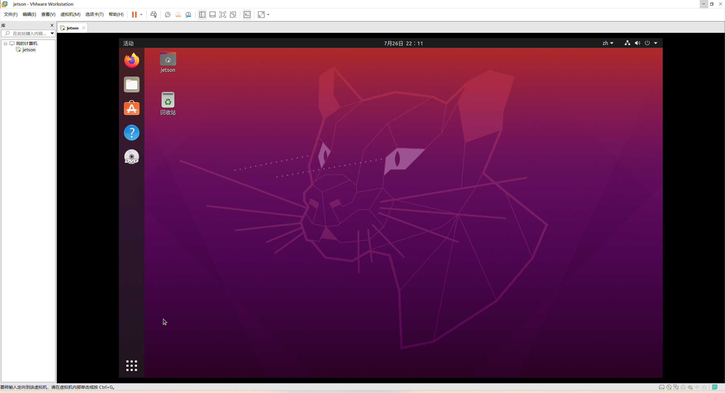Viewport: 725px width, 393px height.
Task: Open Ubuntu Software from the dock
Action: tap(132, 108)
